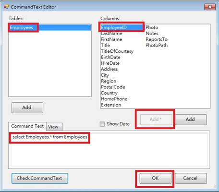Click the CommandText Editor title bar icon
The image size is (219, 192).
pyautogui.click(x=6, y=7)
